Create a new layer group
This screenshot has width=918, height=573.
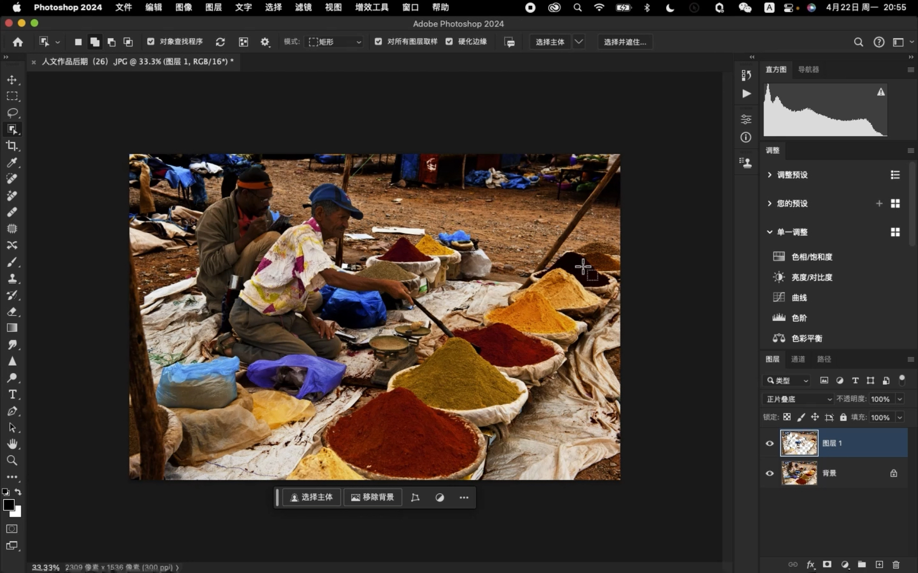pyautogui.click(x=862, y=565)
